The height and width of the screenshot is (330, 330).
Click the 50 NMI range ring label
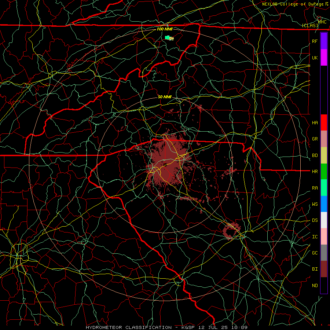point(165,97)
